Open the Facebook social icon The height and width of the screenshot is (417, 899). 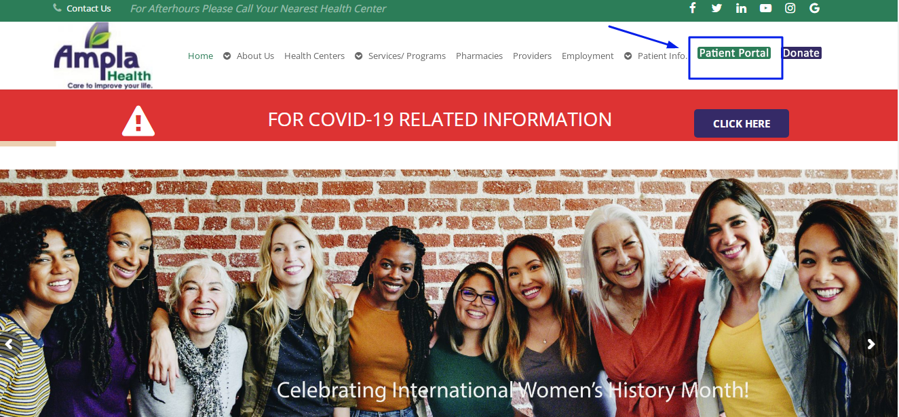pyautogui.click(x=693, y=8)
